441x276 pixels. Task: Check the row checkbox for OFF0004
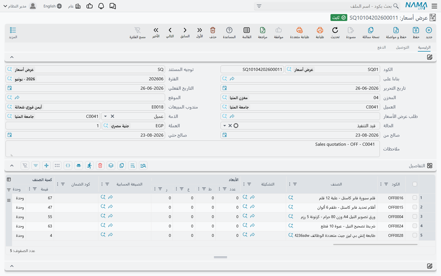coord(415,216)
